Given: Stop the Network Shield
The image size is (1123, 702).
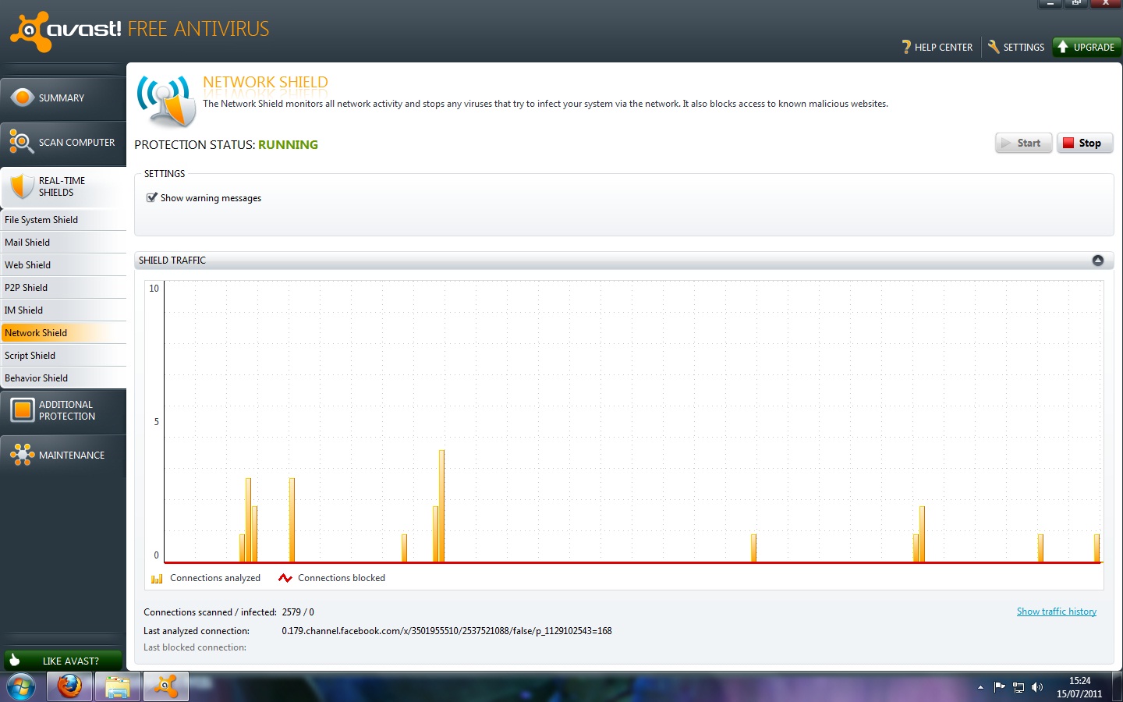Looking at the screenshot, I should click(1085, 144).
